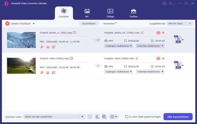Click the Alle konvertieren button
Image resolution: width=197 pixels, height=124 pixels.
coord(178,117)
